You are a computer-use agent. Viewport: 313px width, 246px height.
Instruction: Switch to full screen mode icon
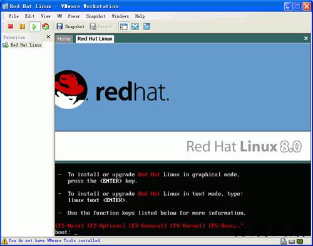(135, 26)
